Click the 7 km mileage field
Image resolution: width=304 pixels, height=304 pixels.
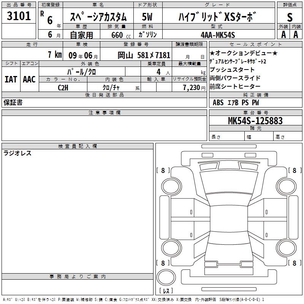[32, 54]
